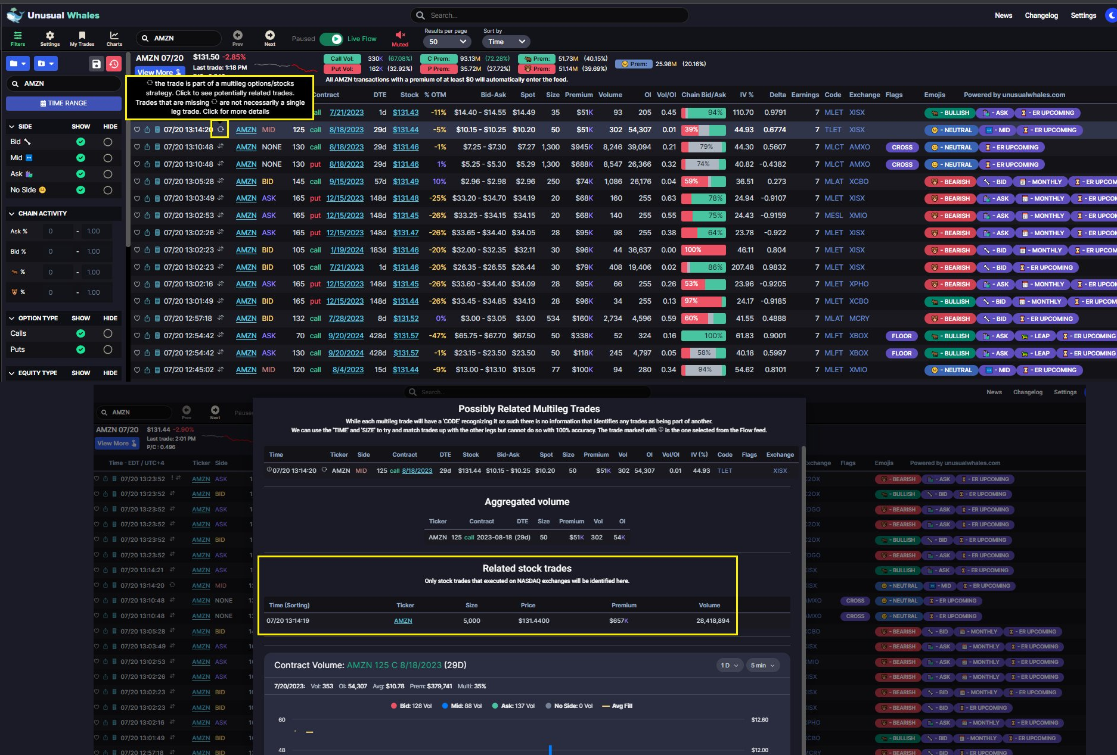
Task: Share the 07/20 13:05:28 trade via its share icon
Action: [x=147, y=182]
